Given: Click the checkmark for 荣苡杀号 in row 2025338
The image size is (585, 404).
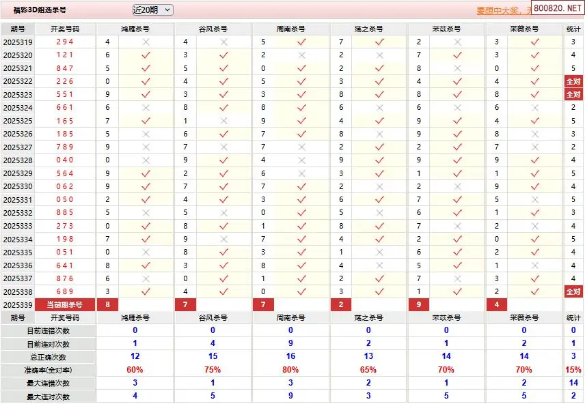Looking at the screenshot, I should click(457, 291).
